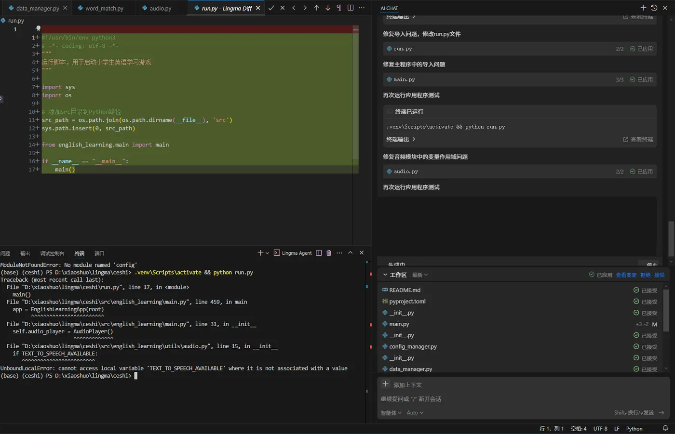Focus the chat prompt input field
Screen dimensions: 675x434
click(523, 399)
